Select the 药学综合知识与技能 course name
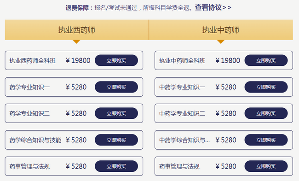299x181 pixels. tap(35, 140)
